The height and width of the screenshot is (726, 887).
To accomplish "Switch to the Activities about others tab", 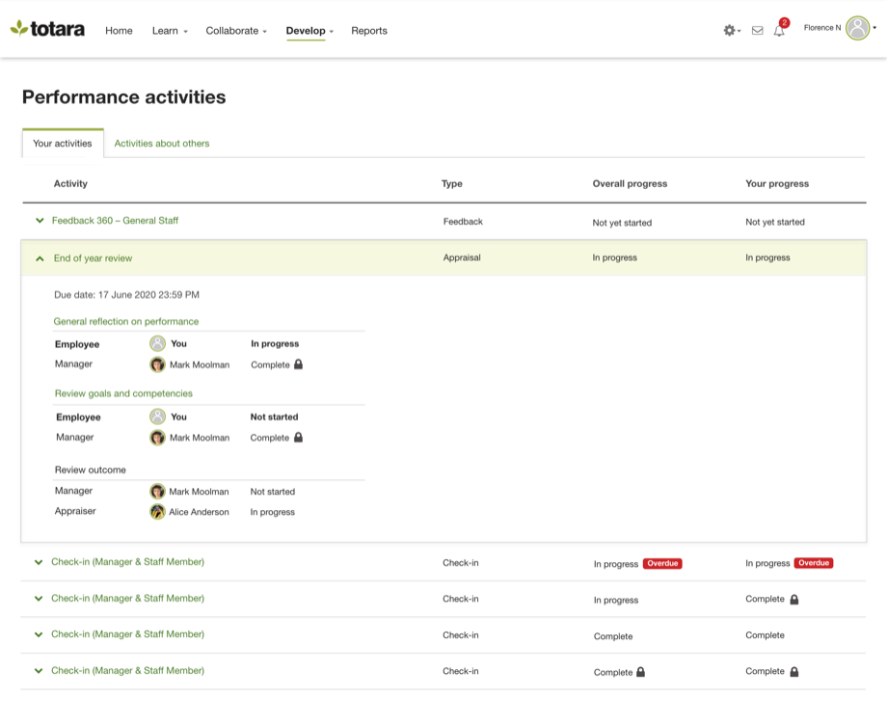I will coord(161,143).
